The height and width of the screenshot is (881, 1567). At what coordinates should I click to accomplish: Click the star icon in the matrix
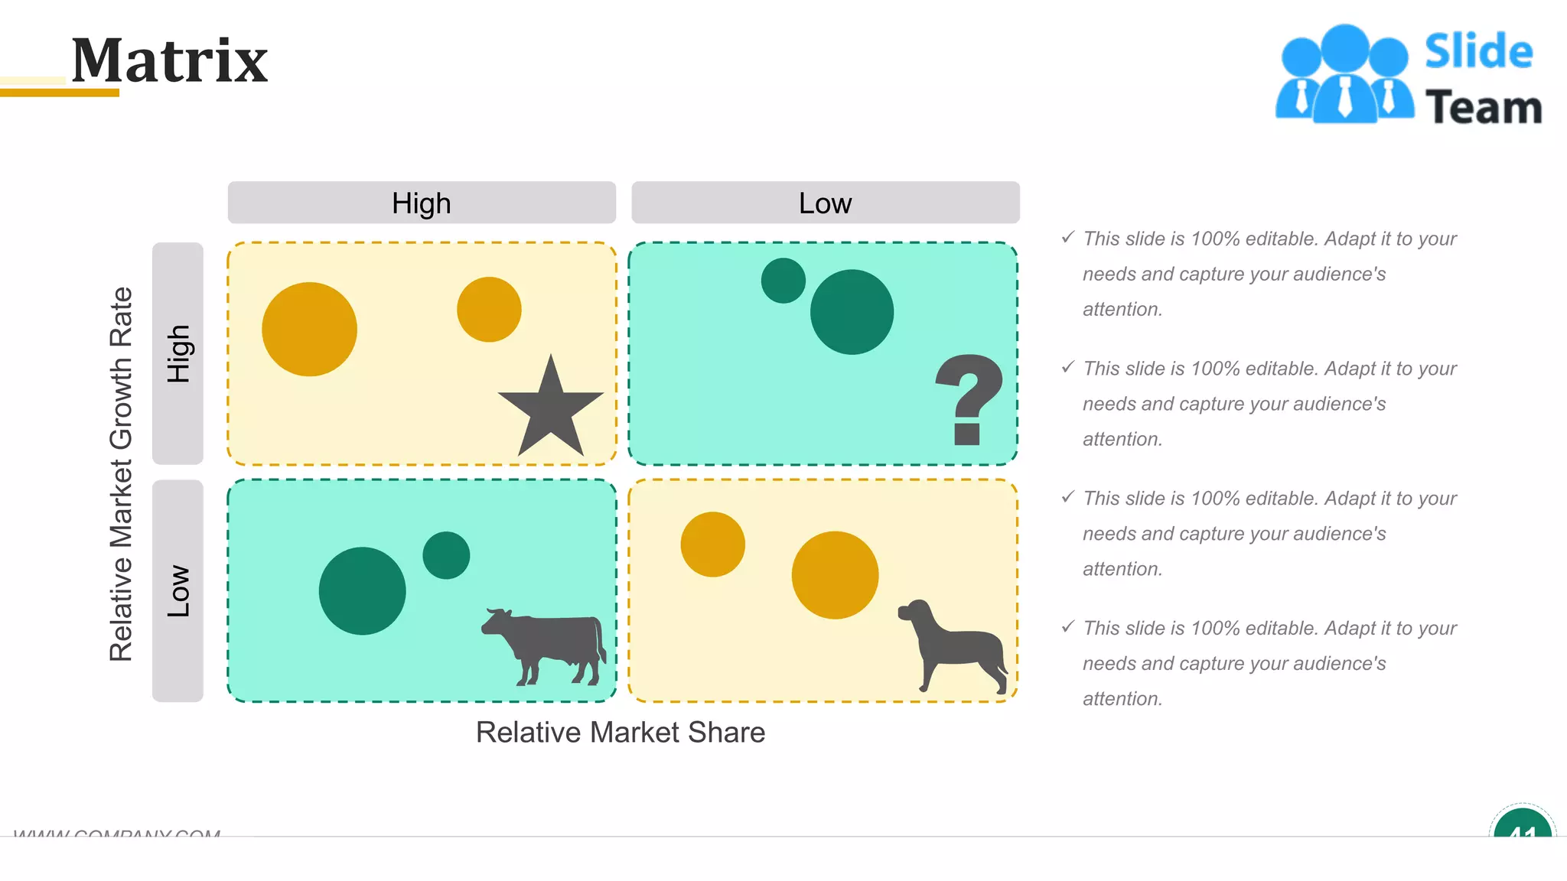pos(550,408)
